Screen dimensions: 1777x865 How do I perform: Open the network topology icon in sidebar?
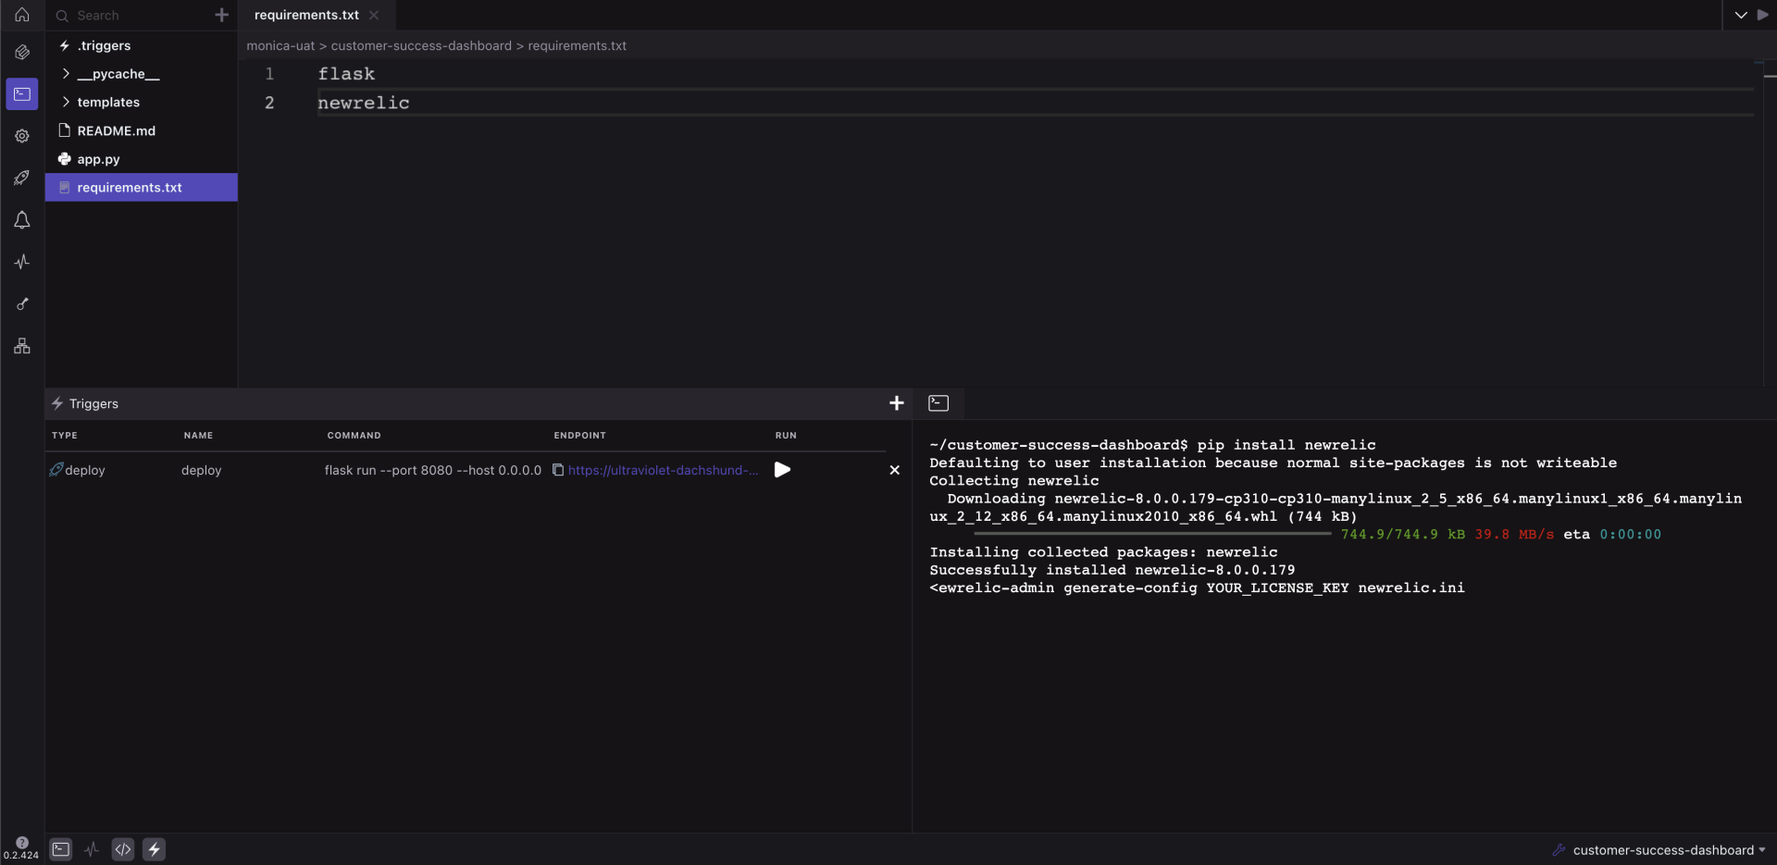click(x=22, y=346)
